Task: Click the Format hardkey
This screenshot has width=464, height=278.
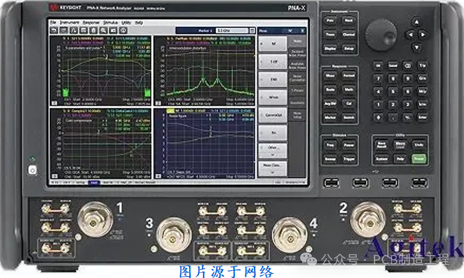Action: click(349, 76)
